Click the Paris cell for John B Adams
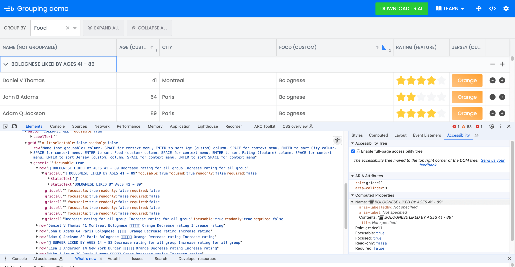This screenshot has width=515, height=267. click(x=218, y=97)
